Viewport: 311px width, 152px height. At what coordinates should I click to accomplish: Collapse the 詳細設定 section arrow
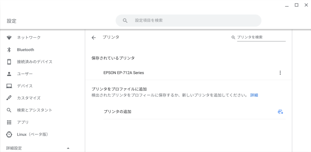(68, 148)
